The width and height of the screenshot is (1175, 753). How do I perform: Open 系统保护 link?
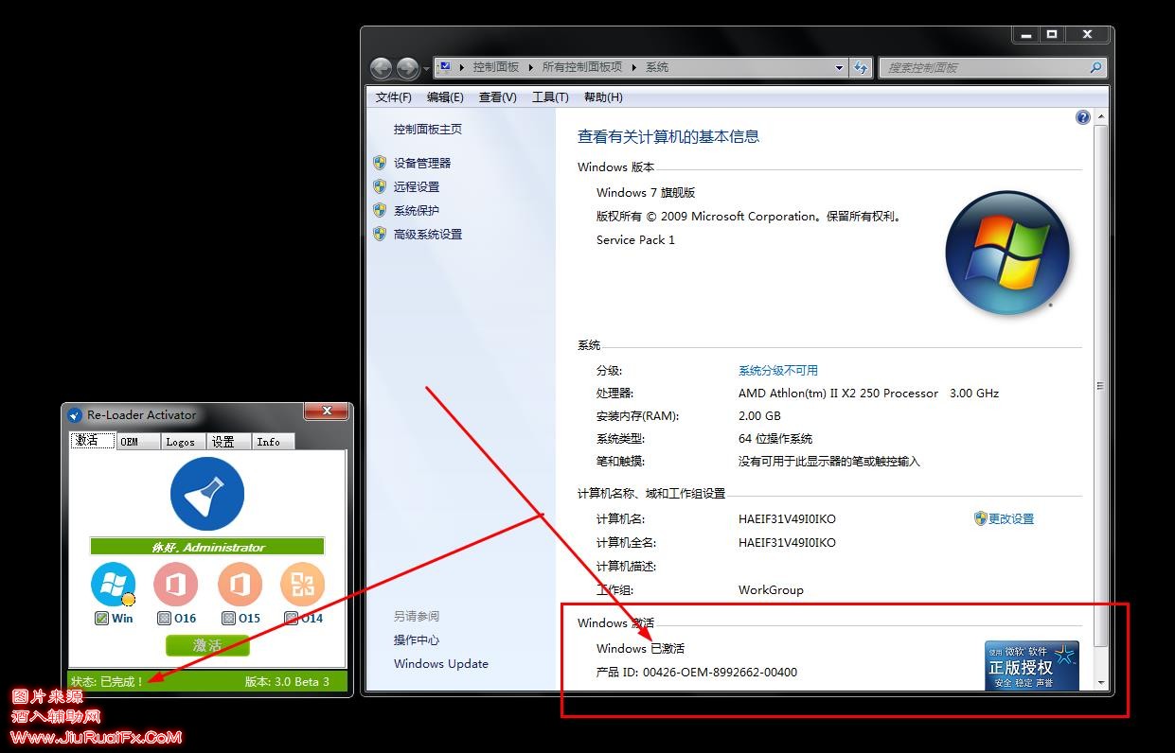[417, 210]
